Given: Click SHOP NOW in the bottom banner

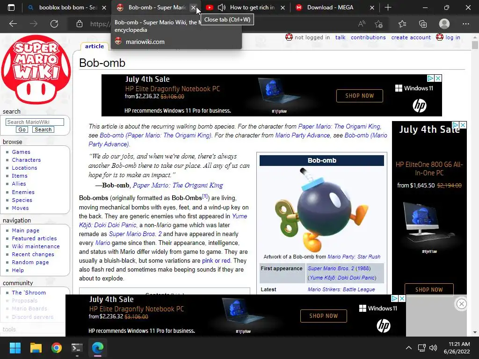Looking at the screenshot, I should [324, 316].
